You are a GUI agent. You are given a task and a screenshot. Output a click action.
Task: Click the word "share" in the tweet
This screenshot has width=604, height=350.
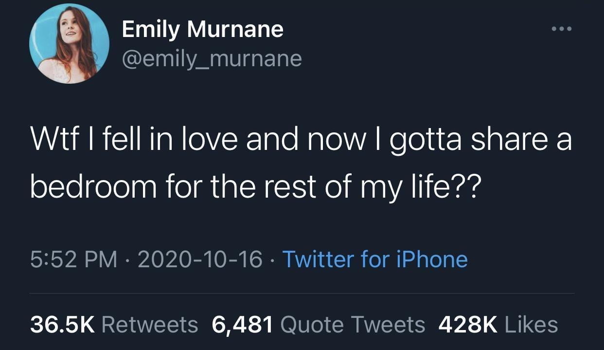tap(514, 139)
